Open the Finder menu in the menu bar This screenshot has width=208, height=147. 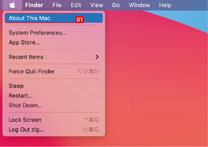[x=34, y=5]
